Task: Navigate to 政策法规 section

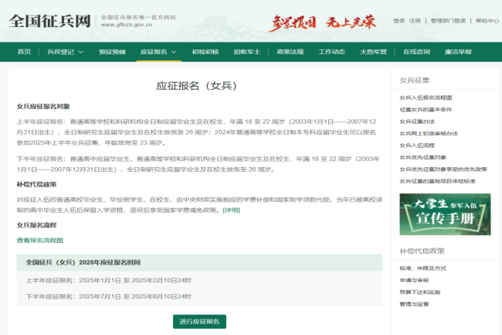Action: tap(290, 52)
